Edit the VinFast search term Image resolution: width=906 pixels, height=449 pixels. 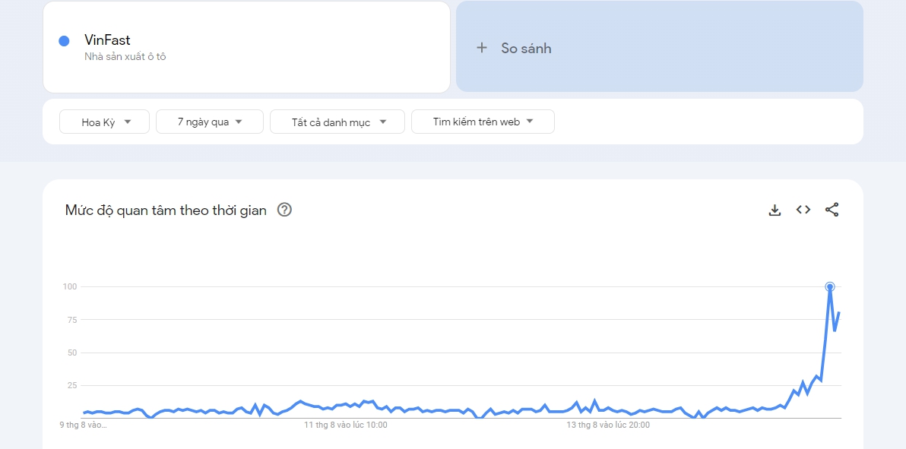pyautogui.click(x=108, y=40)
